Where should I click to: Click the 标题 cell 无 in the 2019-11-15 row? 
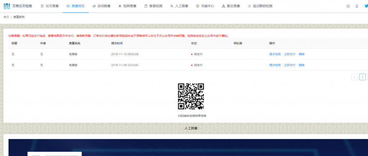pyautogui.click(x=13, y=54)
